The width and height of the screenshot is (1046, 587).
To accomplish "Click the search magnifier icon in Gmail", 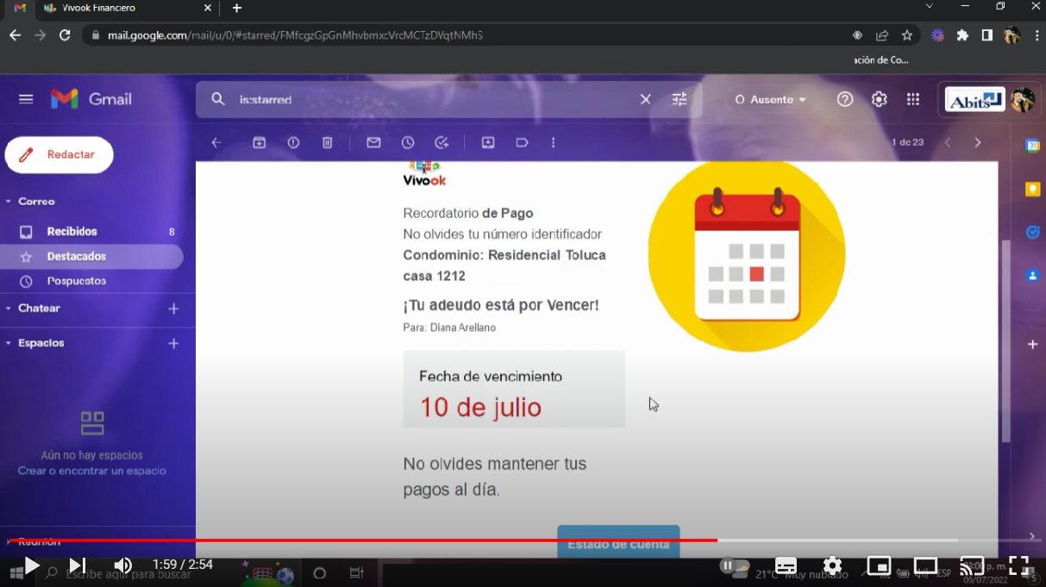I will pyautogui.click(x=218, y=99).
